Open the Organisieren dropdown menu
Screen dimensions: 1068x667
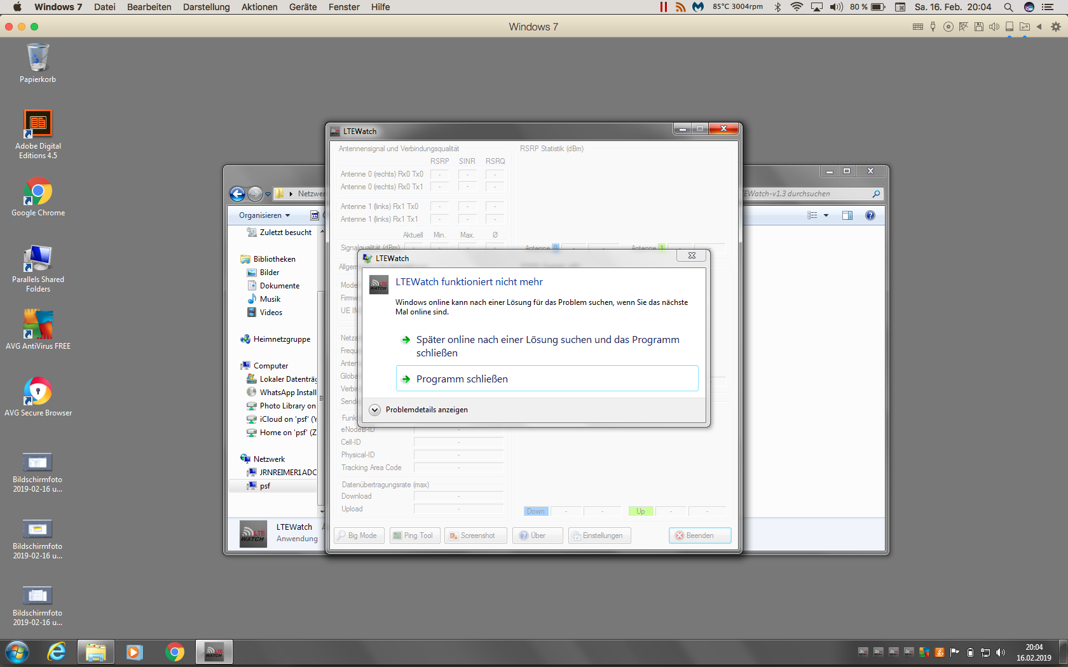[x=264, y=215]
